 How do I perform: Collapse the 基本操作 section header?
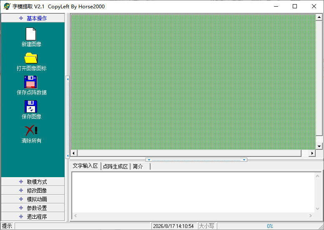(x=33, y=18)
